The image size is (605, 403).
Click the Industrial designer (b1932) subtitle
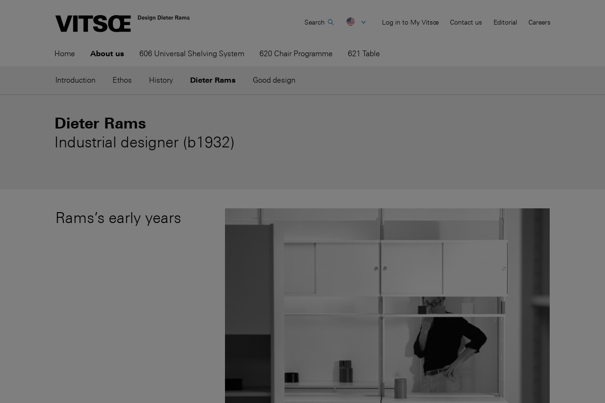click(144, 142)
